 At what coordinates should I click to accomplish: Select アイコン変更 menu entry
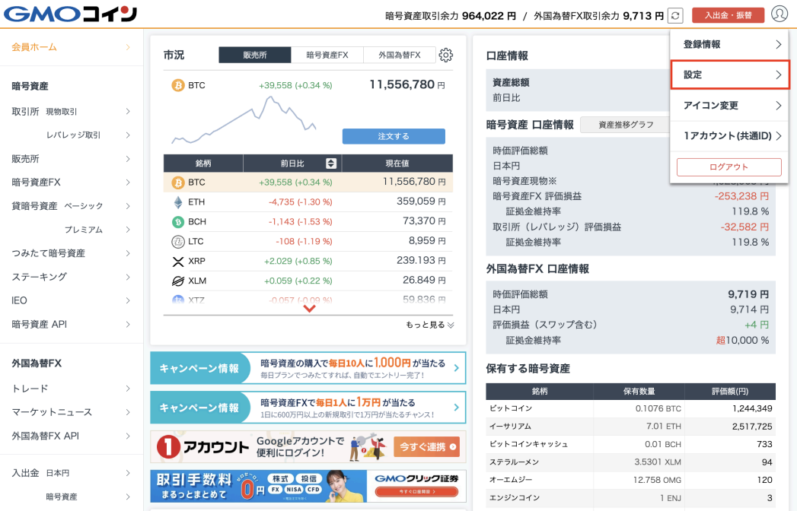[729, 105]
